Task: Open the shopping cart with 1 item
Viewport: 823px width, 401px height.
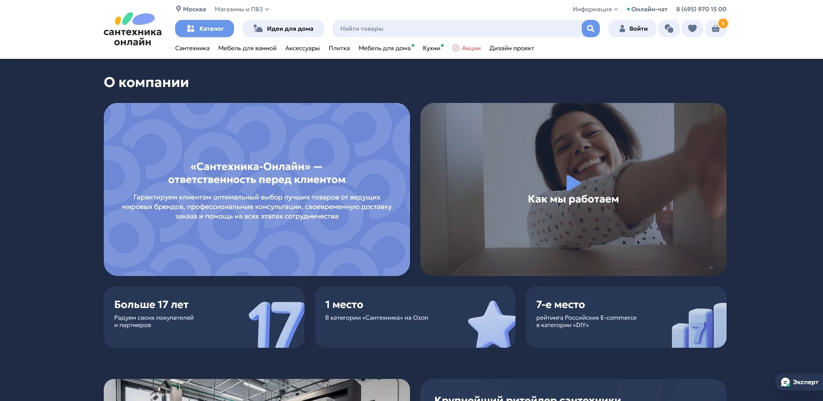Action: [715, 28]
